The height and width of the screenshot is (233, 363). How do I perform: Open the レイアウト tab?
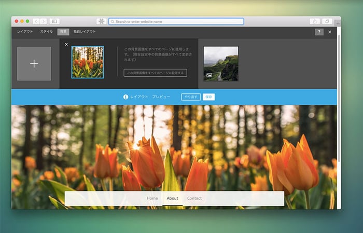tap(25, 32)
